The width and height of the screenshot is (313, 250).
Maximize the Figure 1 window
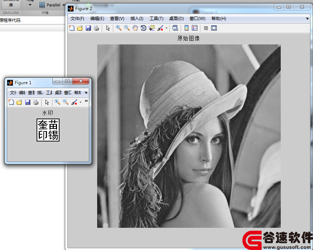click(67, 81)
